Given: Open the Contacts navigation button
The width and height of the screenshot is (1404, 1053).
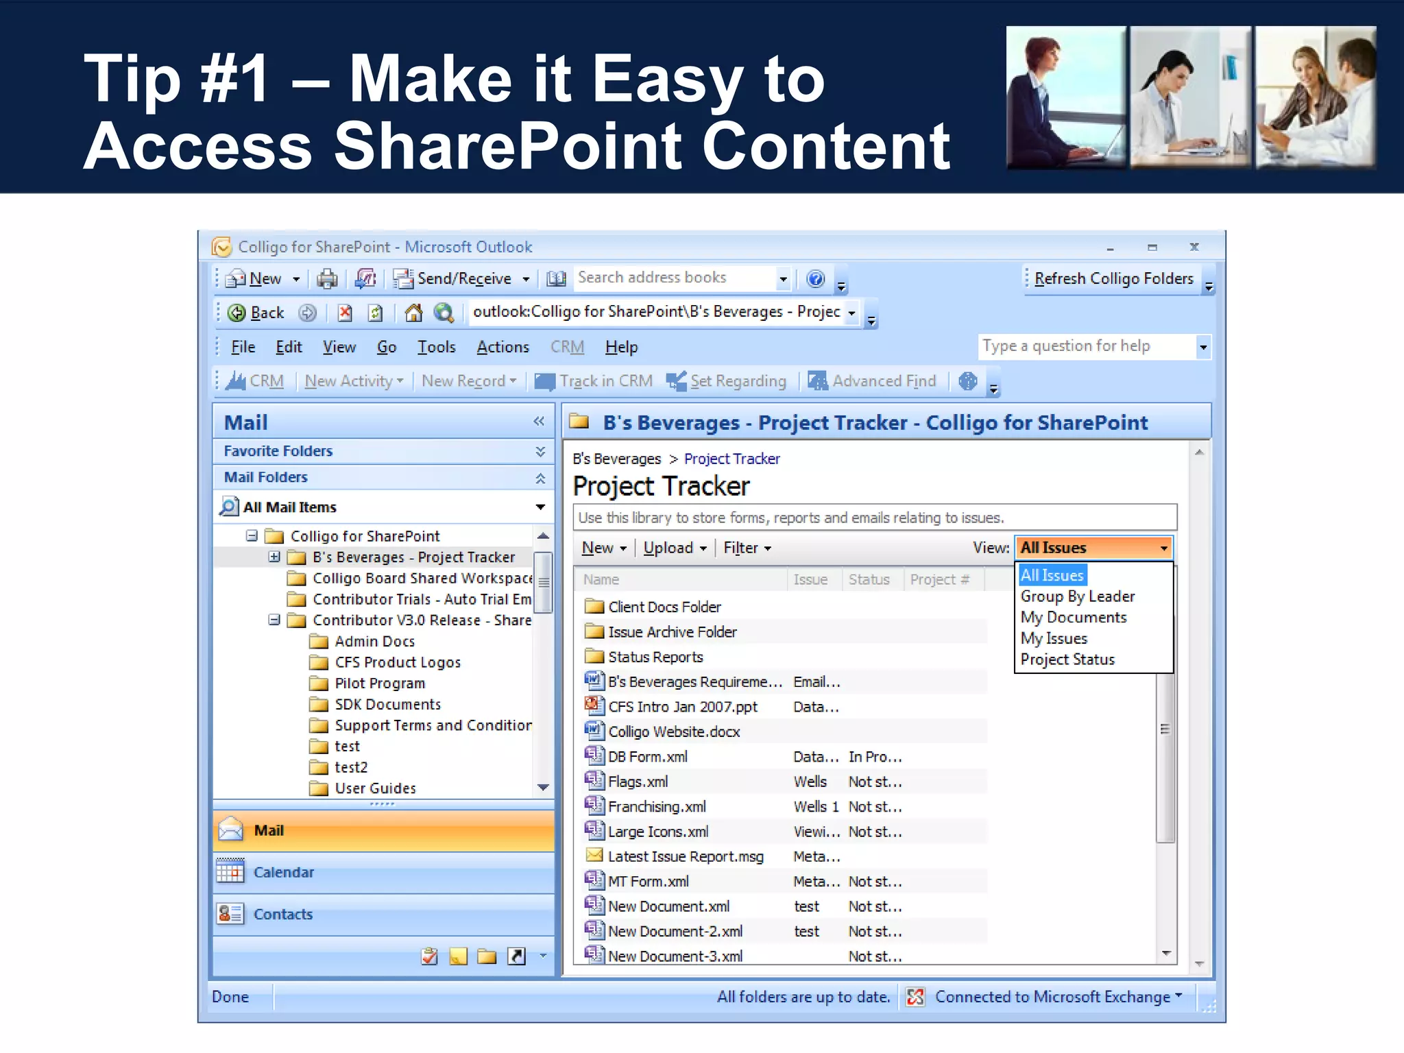Looking at the screenshot, I should [x=383, y=915].
